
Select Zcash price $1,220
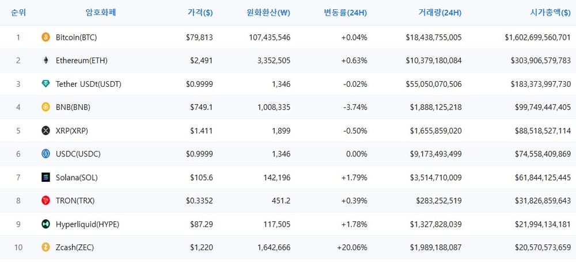[201, 247]
